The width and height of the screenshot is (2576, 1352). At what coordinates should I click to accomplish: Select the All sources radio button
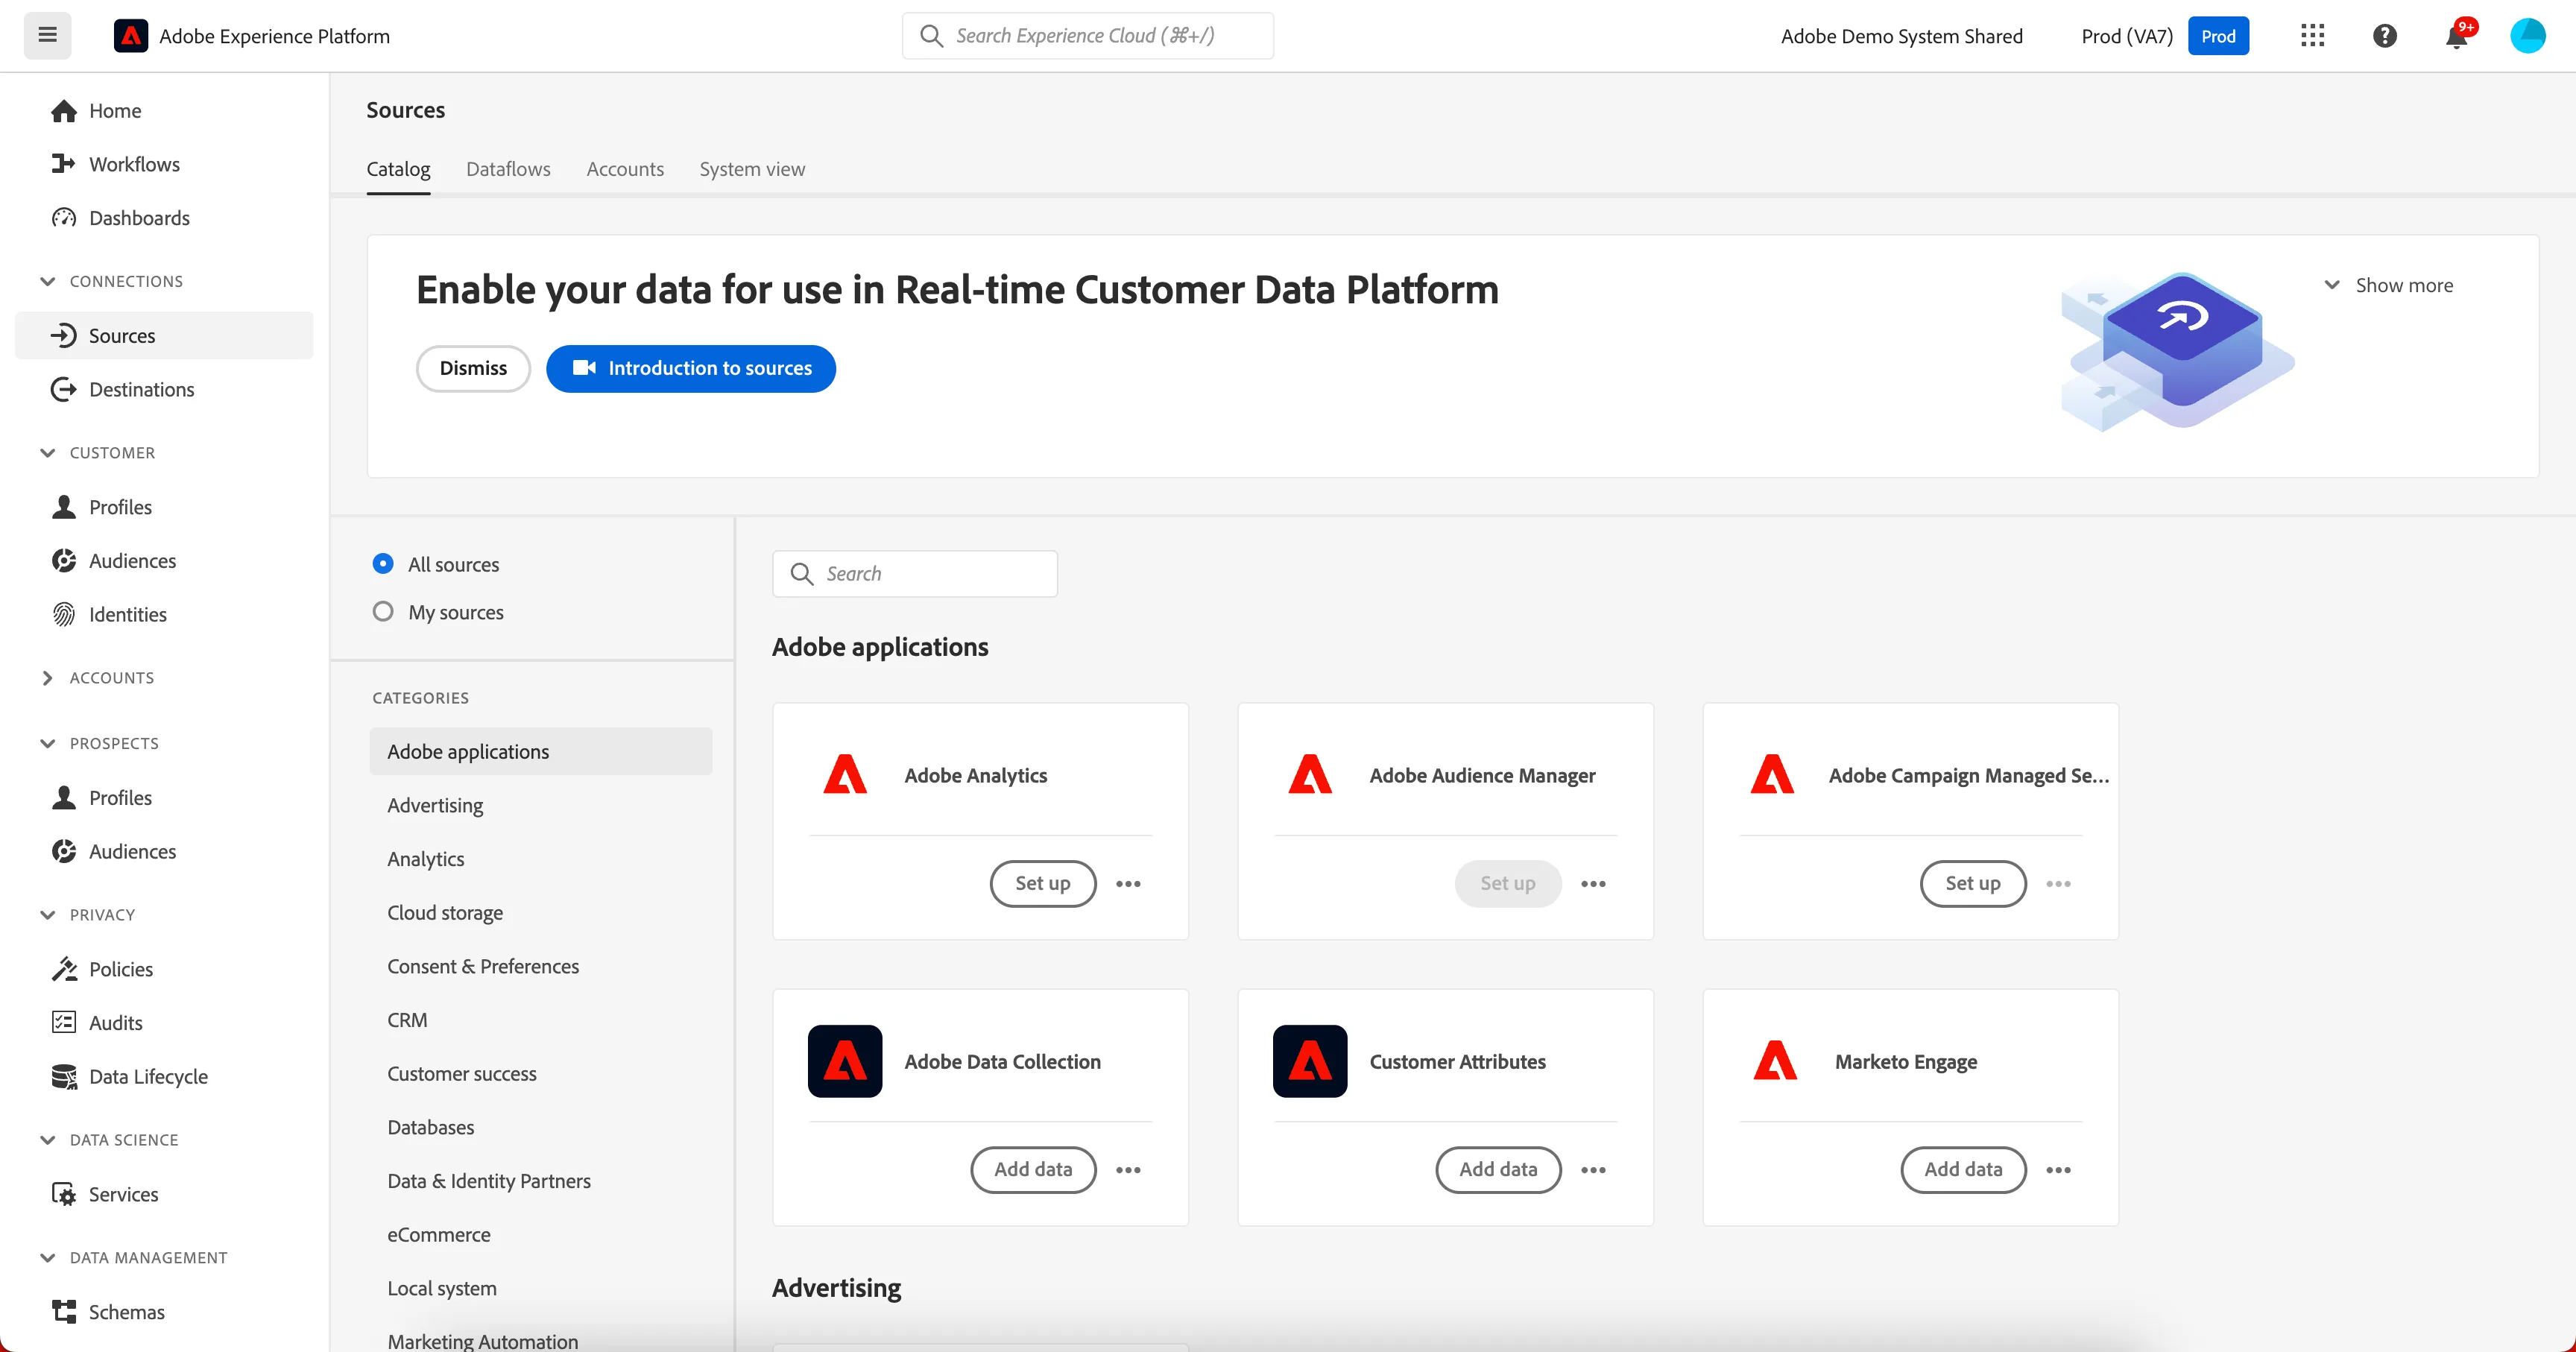pos(383,564)
